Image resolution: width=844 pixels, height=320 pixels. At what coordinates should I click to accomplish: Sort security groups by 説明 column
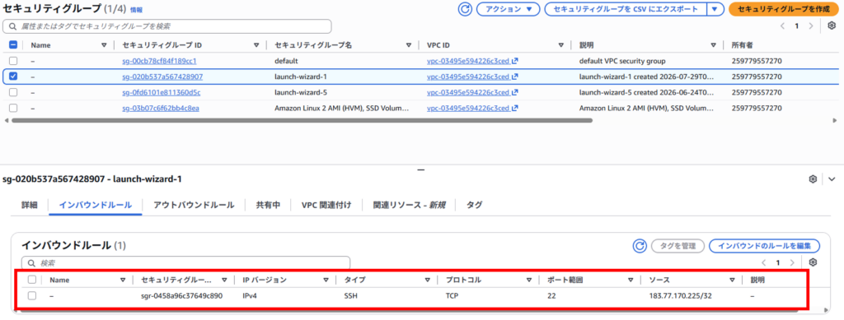pyautogui.click(x=714, y=45)
